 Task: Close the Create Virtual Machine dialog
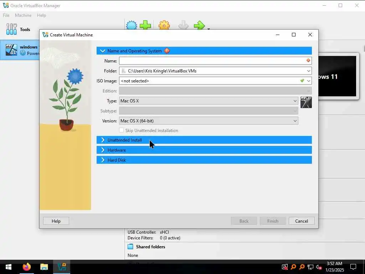(x=310, y=35)
